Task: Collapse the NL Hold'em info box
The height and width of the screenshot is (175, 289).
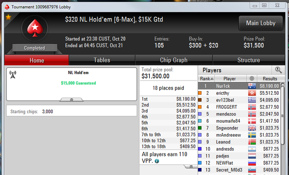Action: coord(71,99)
